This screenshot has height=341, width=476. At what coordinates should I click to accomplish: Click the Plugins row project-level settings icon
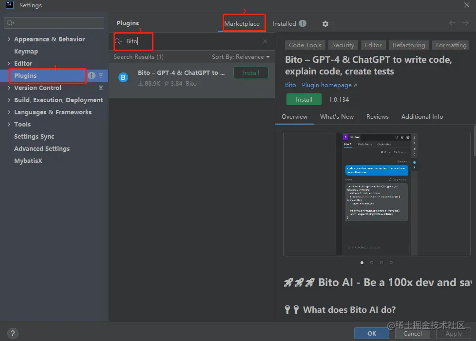pyautogui.click(x=101, y=75)
